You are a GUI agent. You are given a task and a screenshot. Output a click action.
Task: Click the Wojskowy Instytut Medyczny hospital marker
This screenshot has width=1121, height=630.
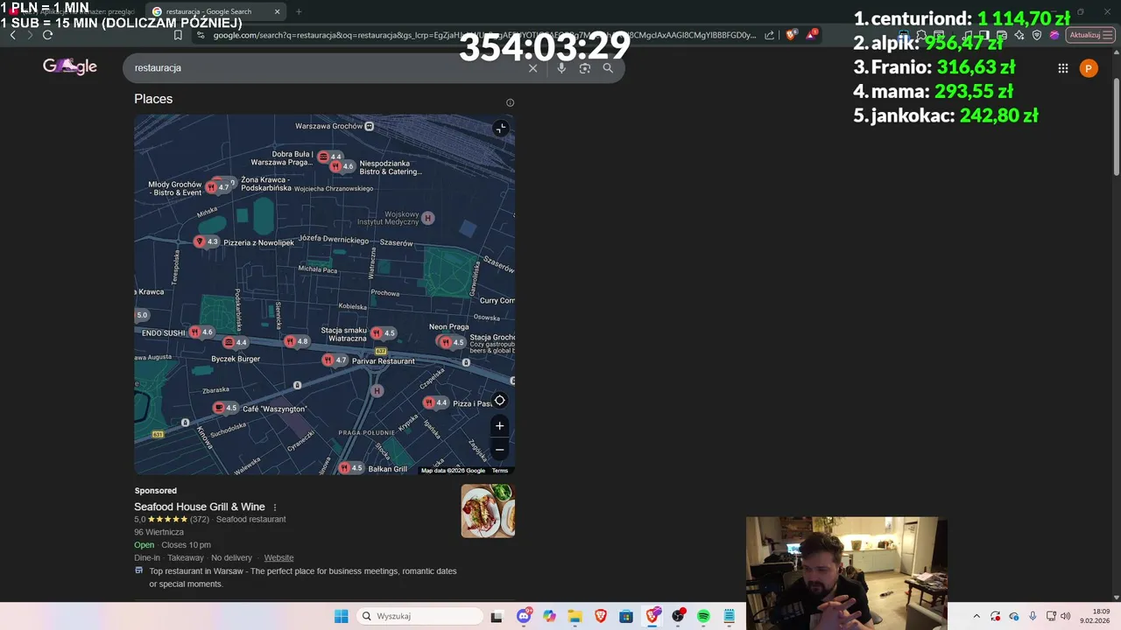click(x=427, y=218)
